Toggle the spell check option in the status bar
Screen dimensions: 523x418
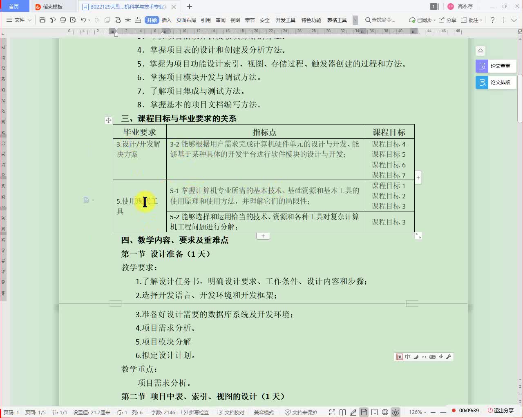[195, 412]
